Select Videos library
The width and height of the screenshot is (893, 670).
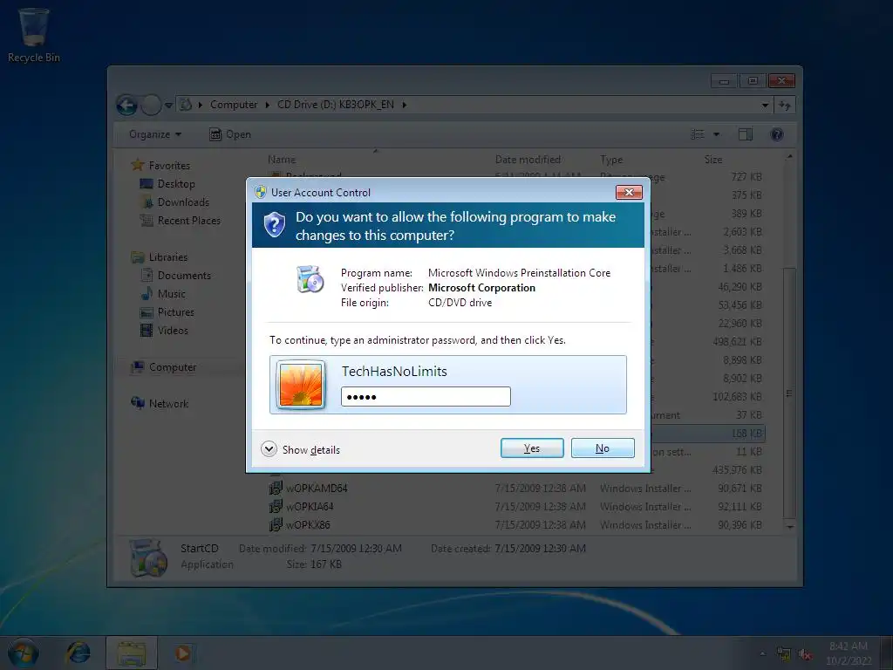coord(164,330)
